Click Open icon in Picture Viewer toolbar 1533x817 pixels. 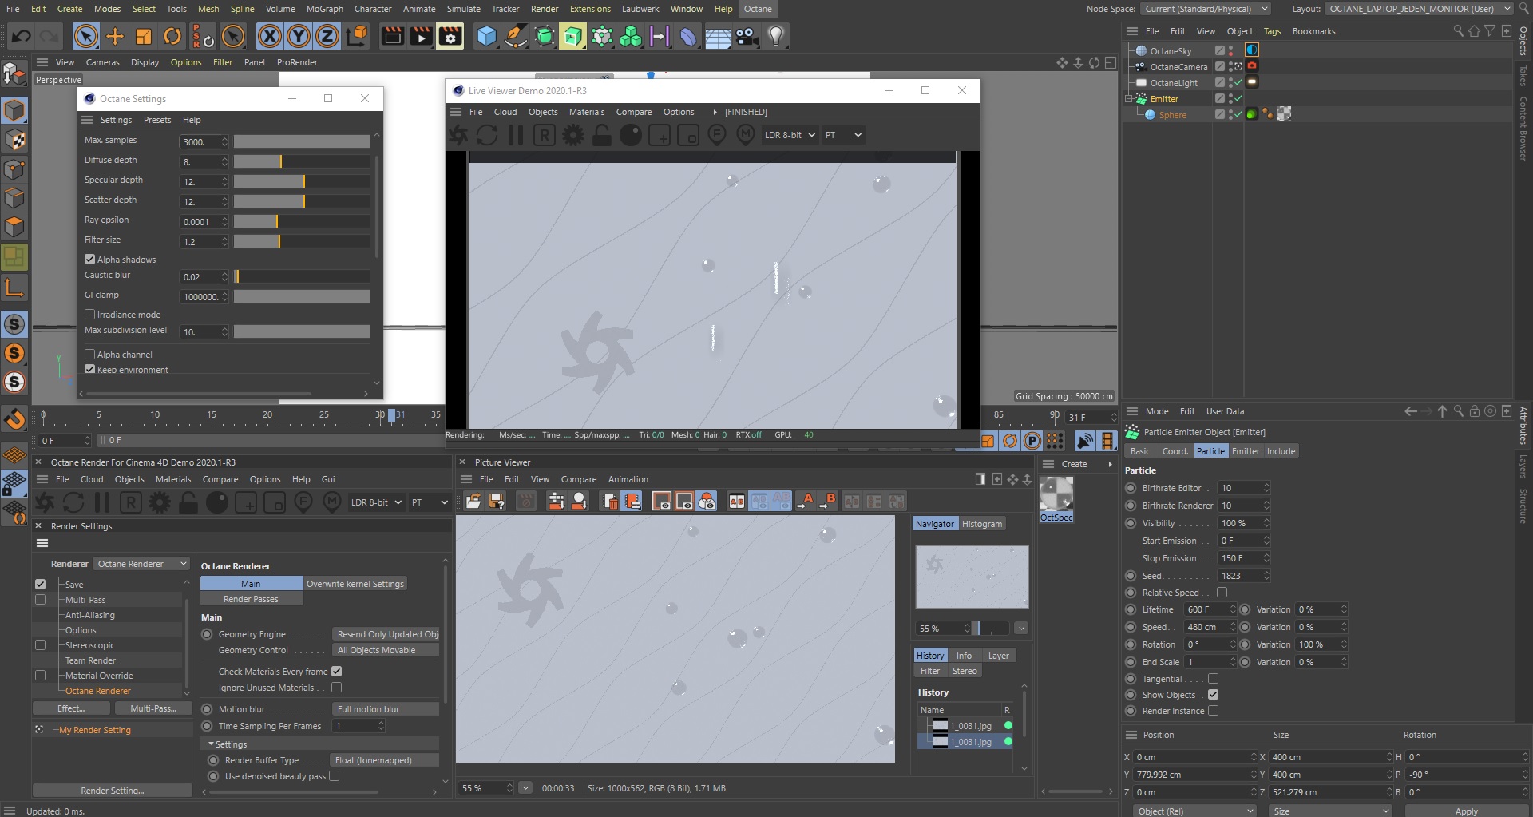(473, 502)
